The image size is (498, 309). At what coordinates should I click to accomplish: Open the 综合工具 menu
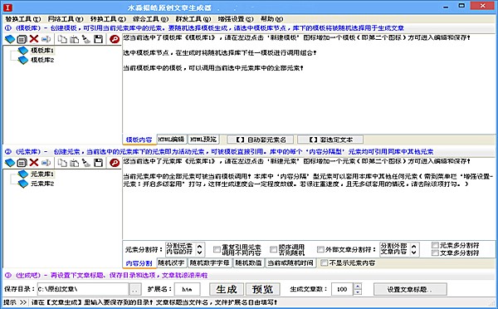coord(150,19)
